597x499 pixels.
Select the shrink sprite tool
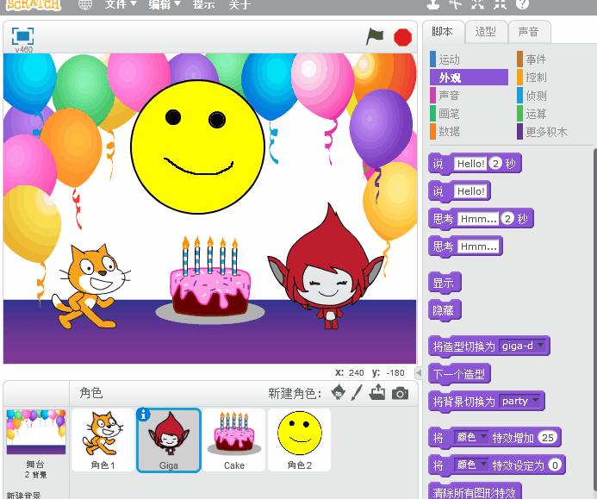[500, 3]
